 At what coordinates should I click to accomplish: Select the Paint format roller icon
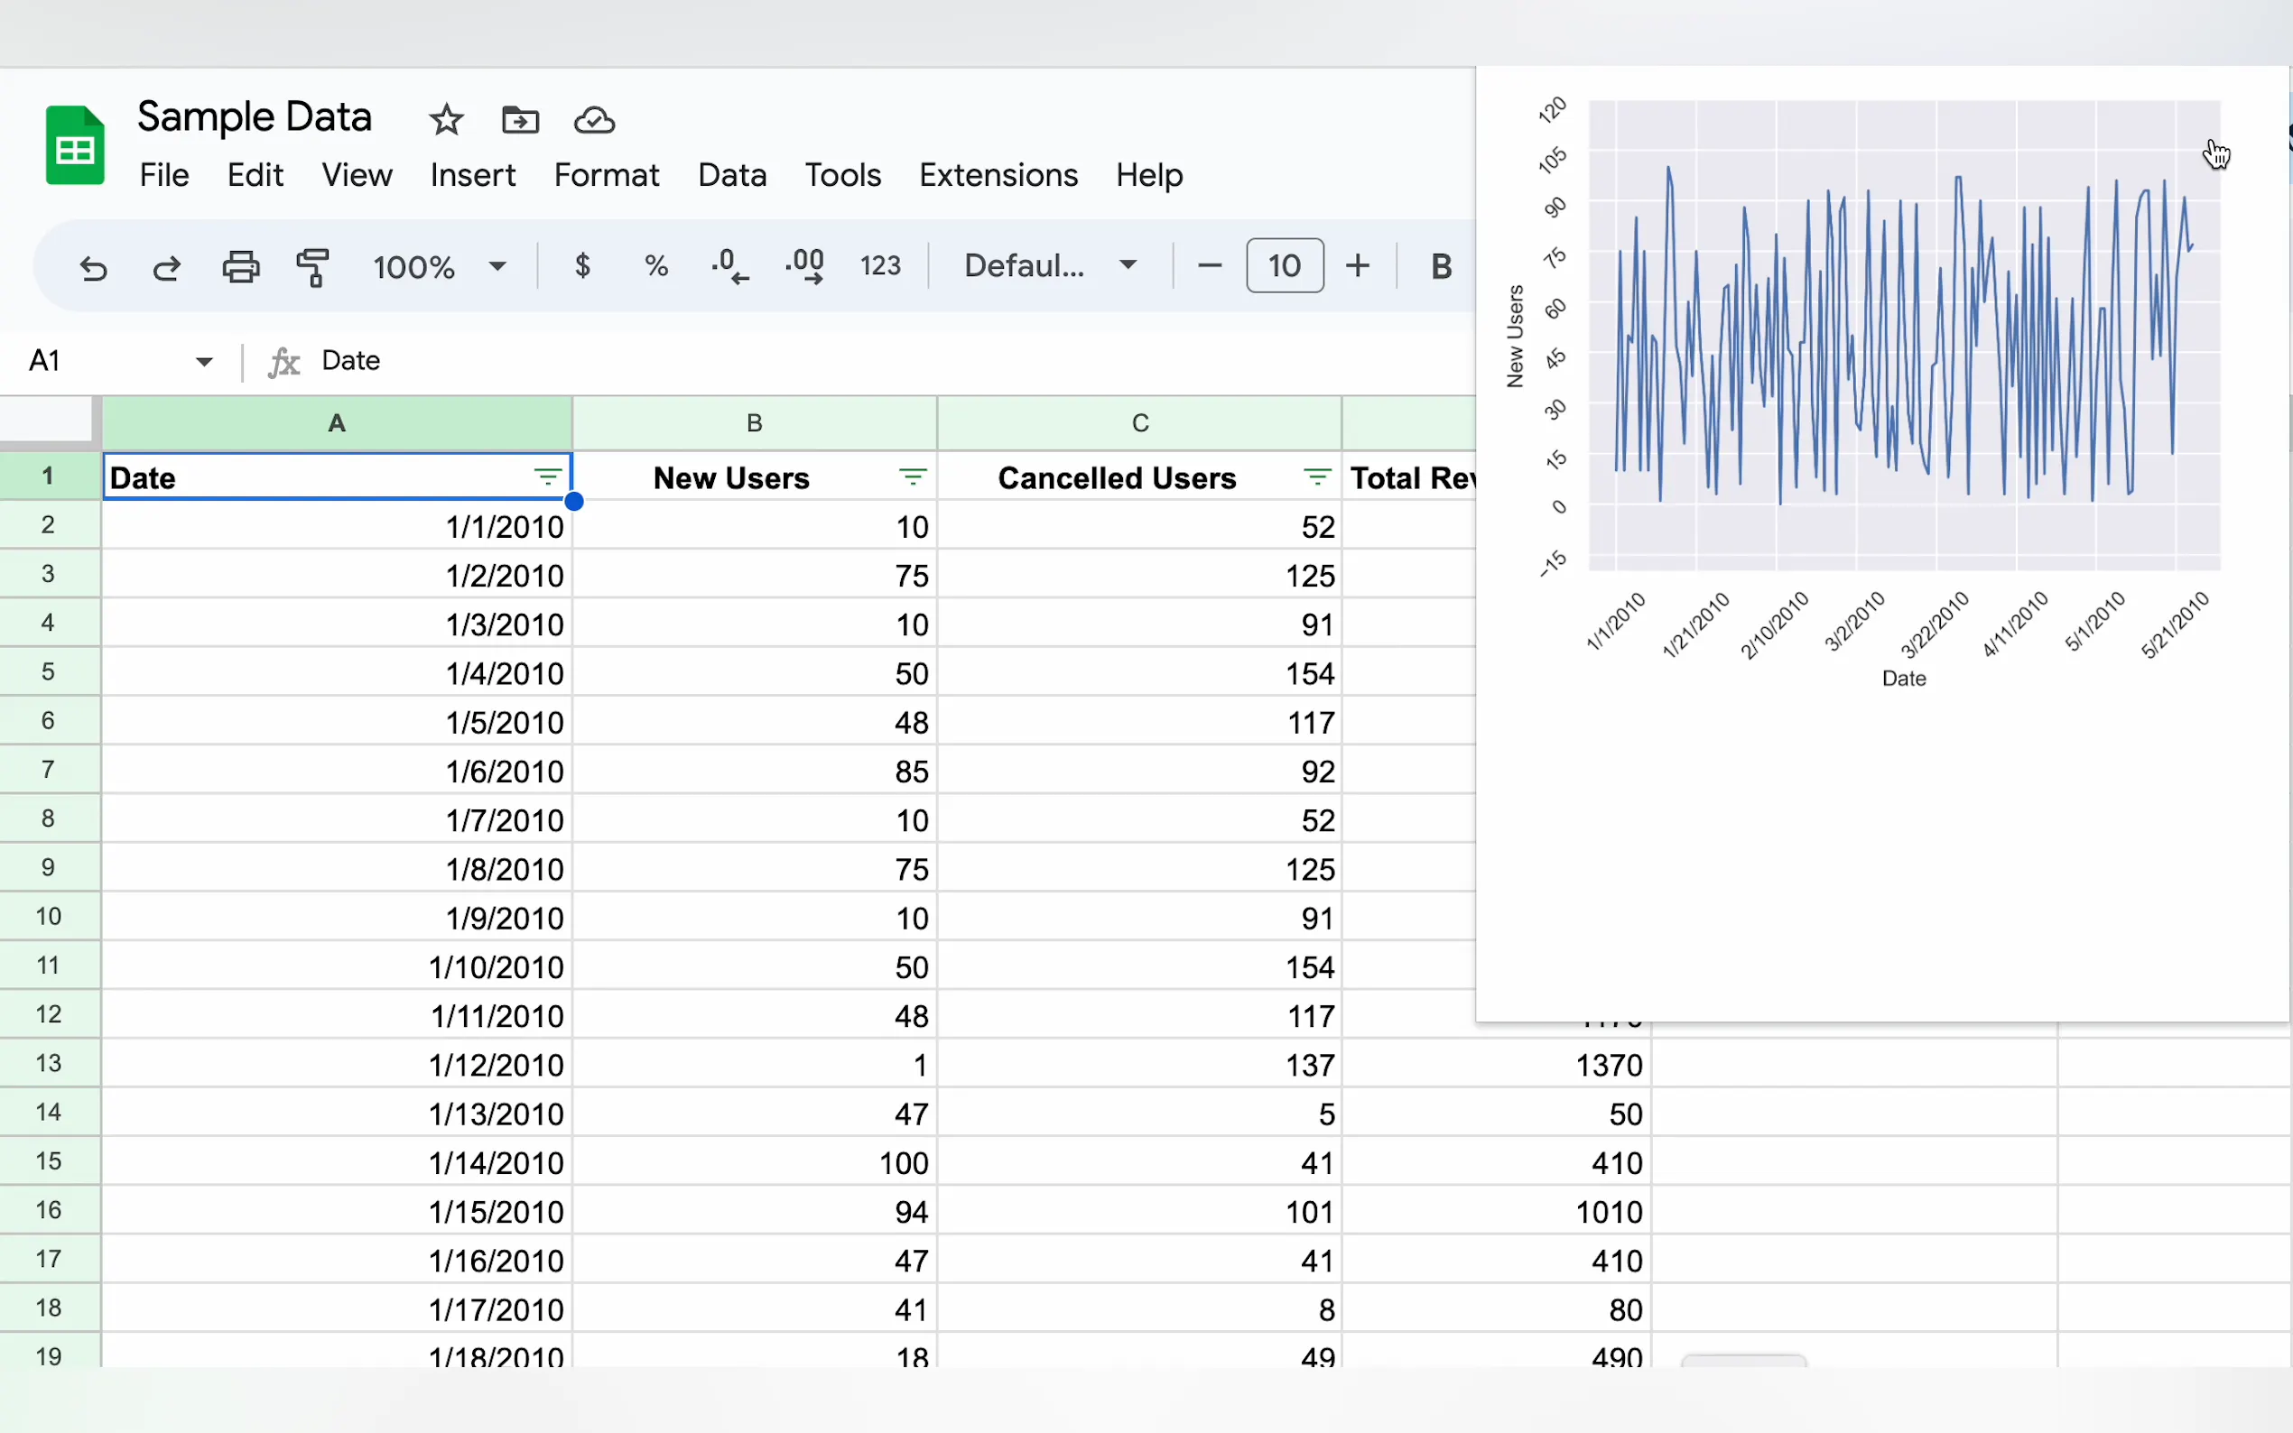click(x=313, y=267)
